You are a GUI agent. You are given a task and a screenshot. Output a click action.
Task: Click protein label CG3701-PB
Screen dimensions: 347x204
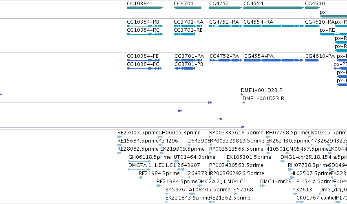click(x=189, y=64)
